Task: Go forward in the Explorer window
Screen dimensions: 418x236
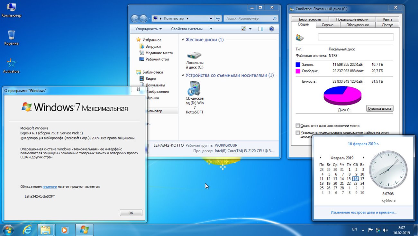Action: pos(143,18)
